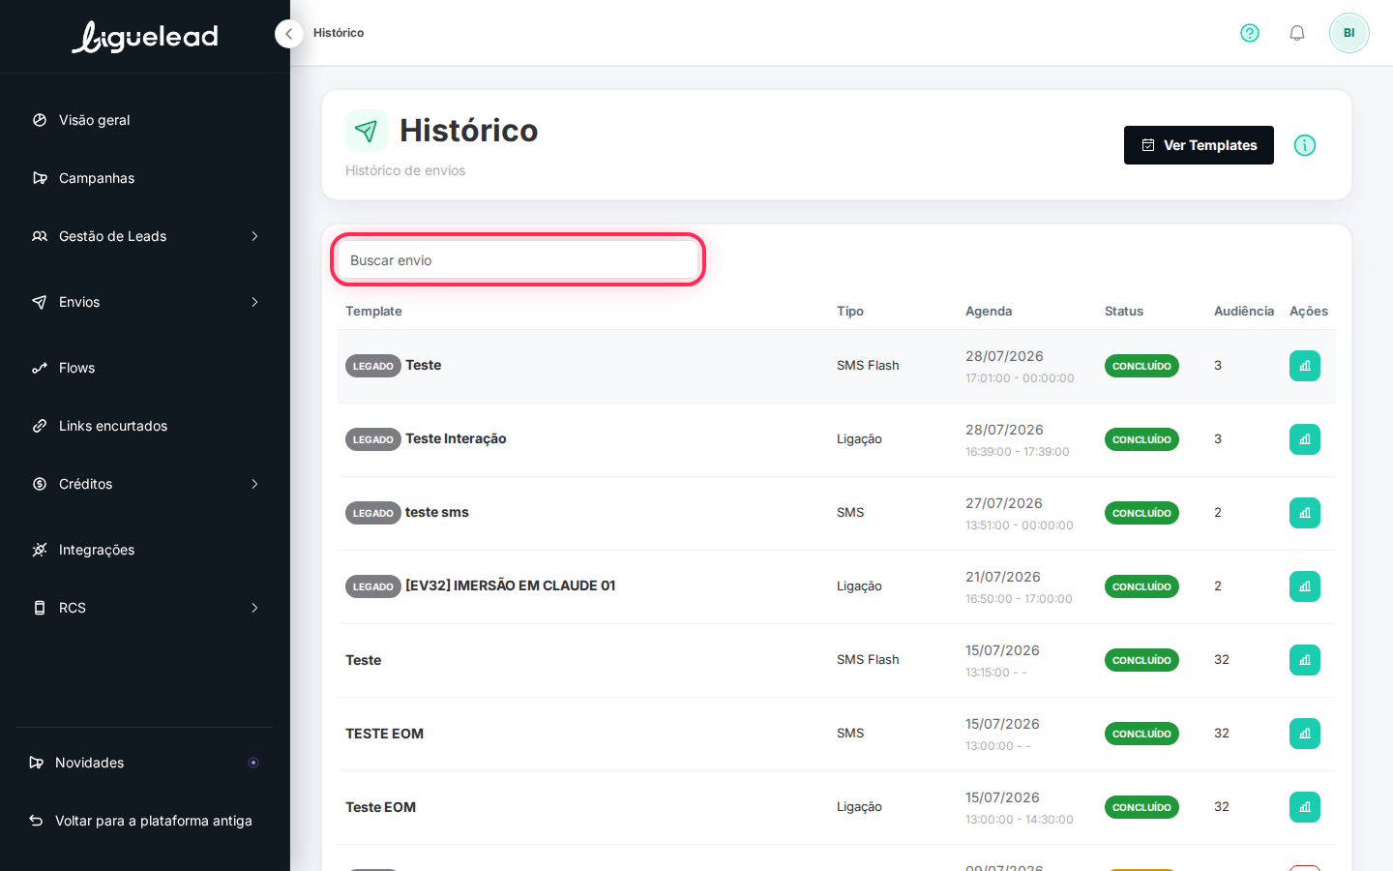Click the 28/07/2026 17:01:00 agenda cell
The height and width of the screenshot is (871, 1393).
point(1020,366)
